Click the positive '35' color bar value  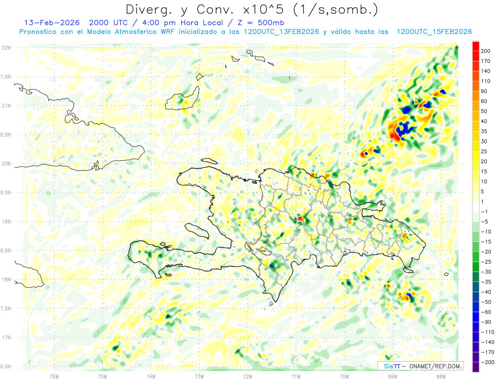(484, 131)
